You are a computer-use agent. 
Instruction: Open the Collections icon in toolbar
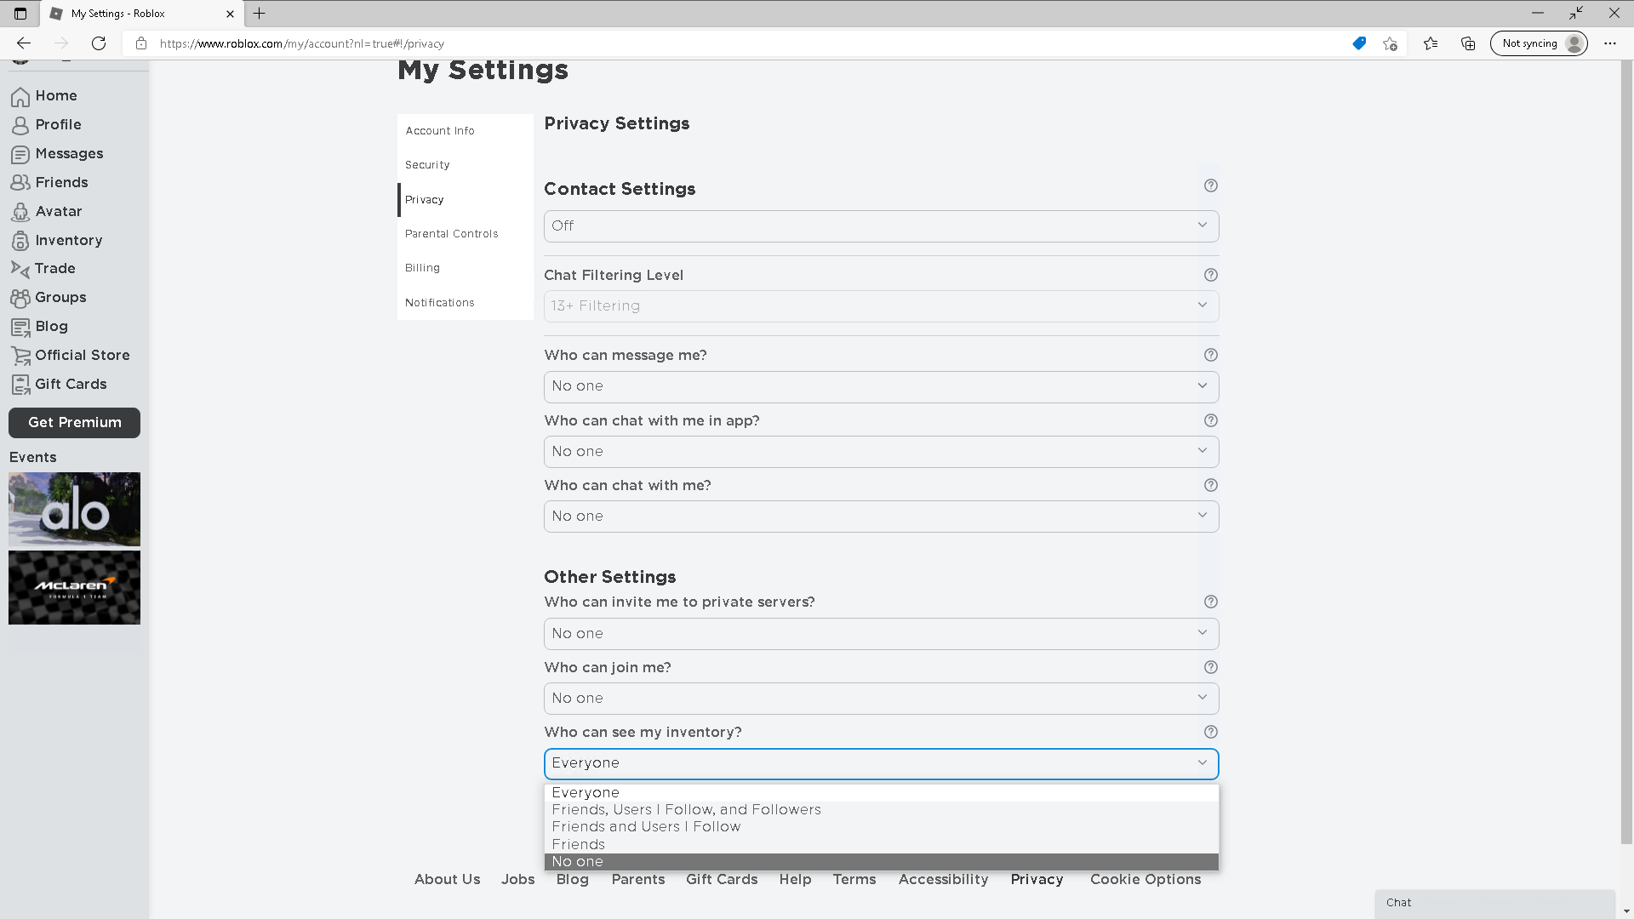point(1468,43)
